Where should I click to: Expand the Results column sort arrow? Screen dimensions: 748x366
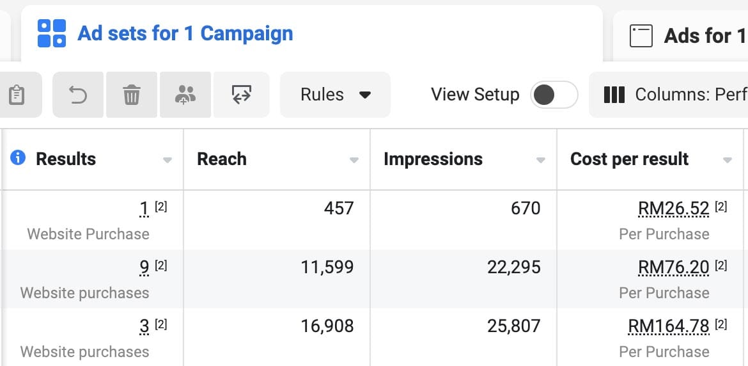(x=168, y=161)
